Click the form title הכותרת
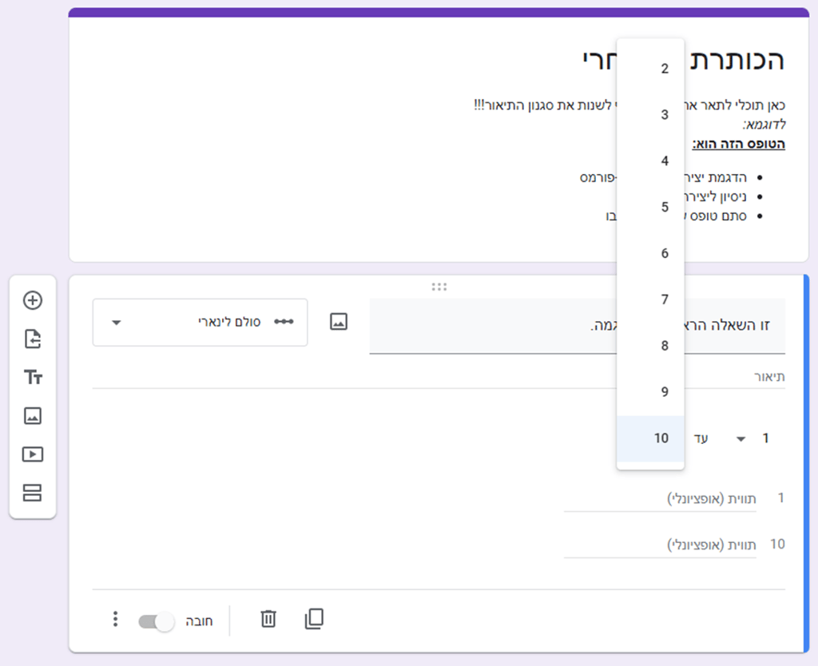The width and height of the screenshot is (818, 666). (737, 59)
